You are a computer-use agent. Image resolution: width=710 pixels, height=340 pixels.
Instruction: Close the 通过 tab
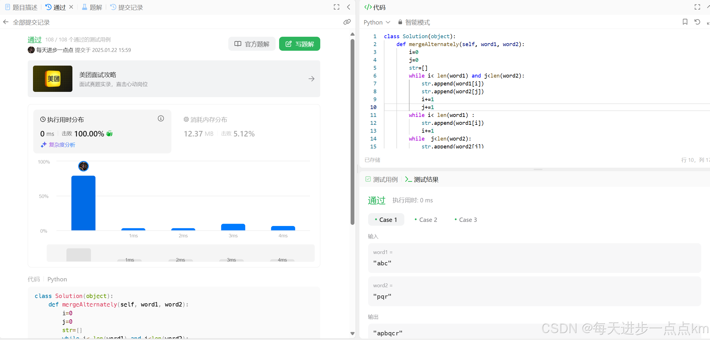point(71,7)
